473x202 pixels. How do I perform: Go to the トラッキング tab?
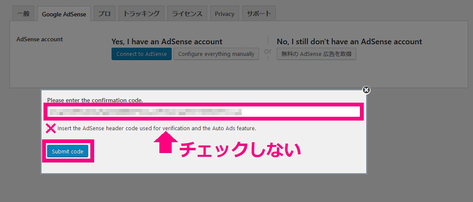[141, 14]
